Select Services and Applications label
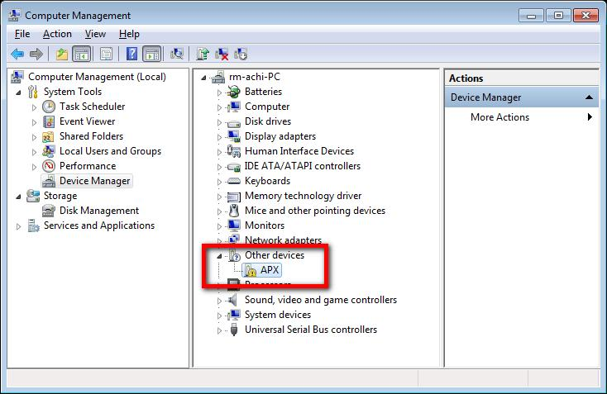Screen dimensions: 607x394 click(99, 225)
